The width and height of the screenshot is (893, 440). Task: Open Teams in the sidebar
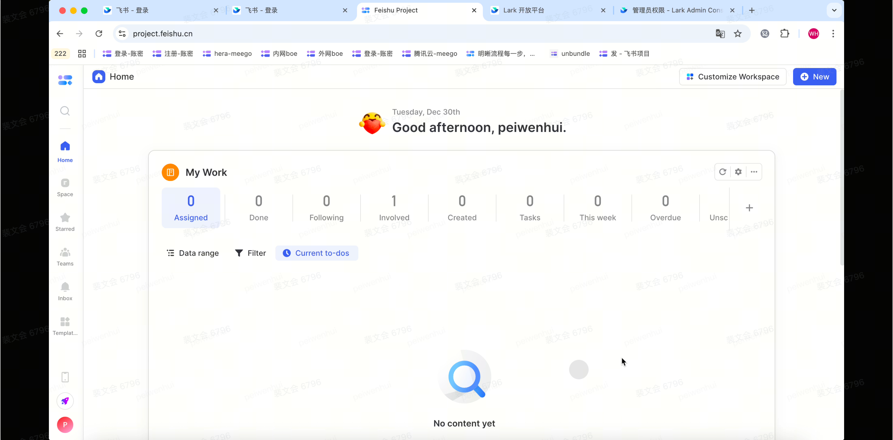point(65,257)
